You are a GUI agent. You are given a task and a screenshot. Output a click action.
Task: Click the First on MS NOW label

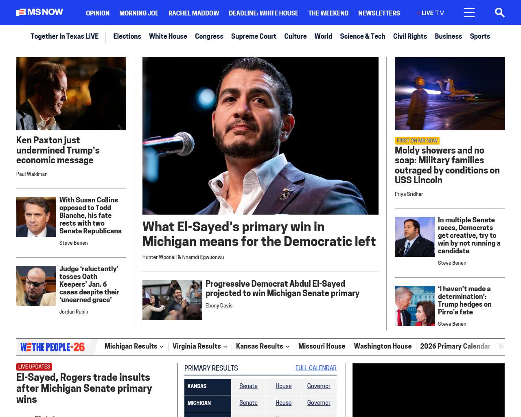[x=417, y=140]
